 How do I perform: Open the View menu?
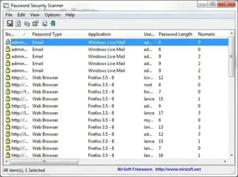[x=35, y=15]
